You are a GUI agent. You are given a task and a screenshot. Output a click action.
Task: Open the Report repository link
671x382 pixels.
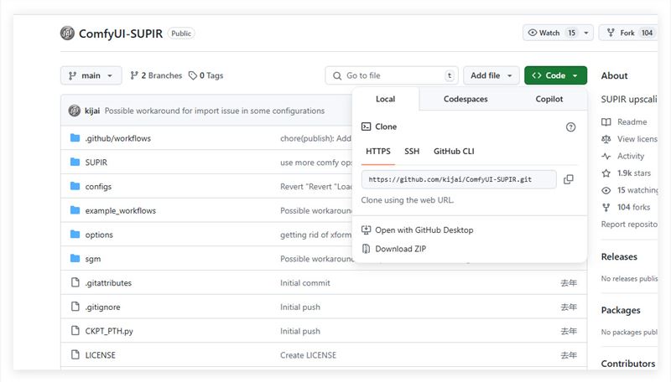click(x=629, y=225)
